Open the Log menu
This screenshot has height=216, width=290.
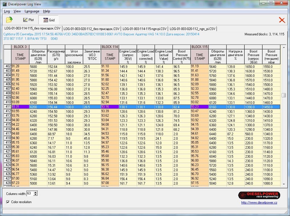click(7, 11)
